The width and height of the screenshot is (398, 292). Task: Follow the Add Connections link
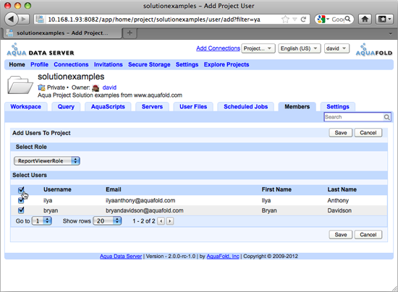pos(218,48)
